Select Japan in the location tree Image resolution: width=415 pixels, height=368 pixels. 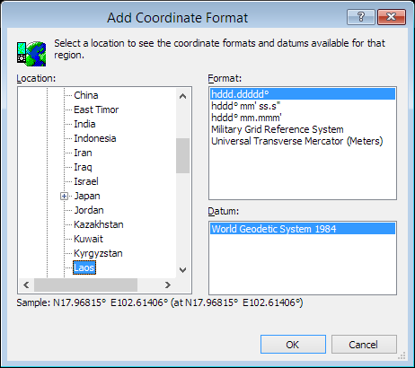pos(87,196)
